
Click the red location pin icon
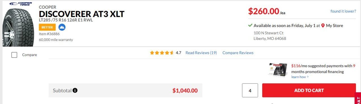(323, 26)
